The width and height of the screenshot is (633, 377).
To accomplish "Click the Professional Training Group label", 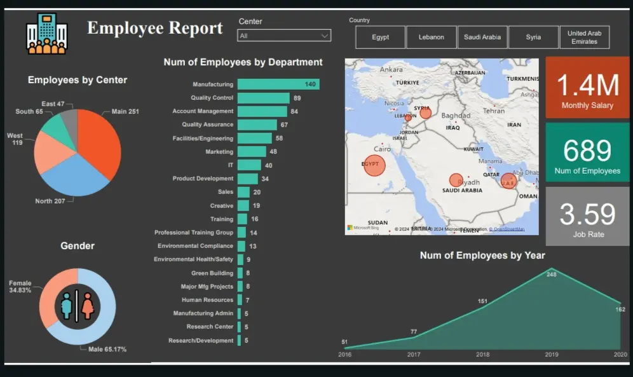I will (x=194, y=233).
